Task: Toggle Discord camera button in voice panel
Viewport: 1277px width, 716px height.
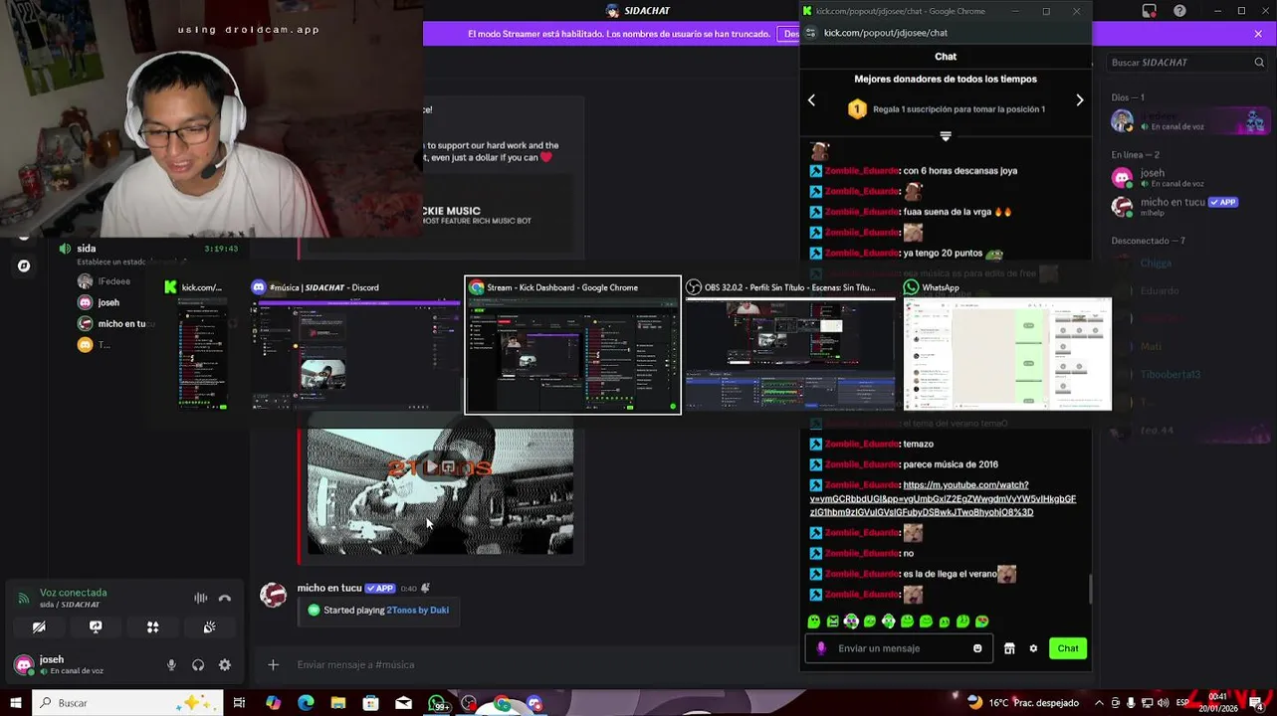Action: click(39, 627)
